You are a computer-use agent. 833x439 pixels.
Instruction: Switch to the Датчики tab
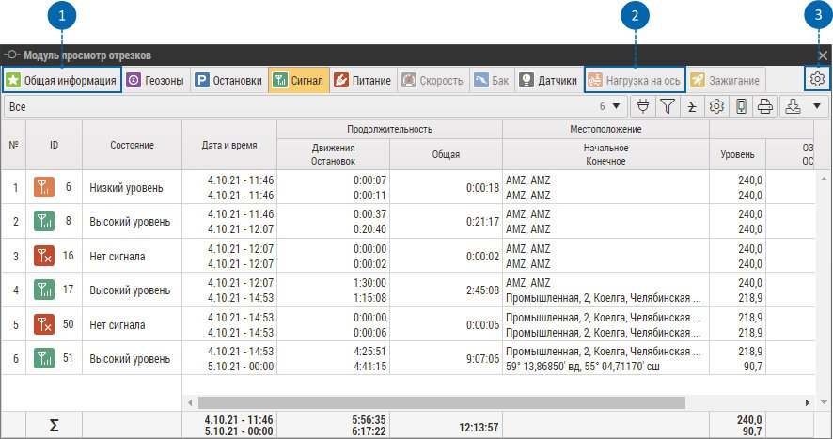pos(548,80)
